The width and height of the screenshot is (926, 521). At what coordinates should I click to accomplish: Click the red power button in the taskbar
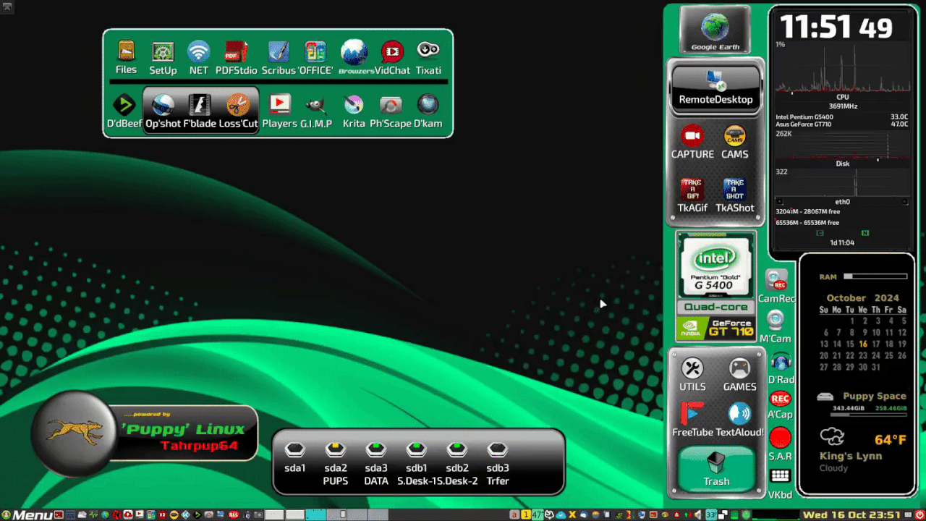(x=919, y=515)
